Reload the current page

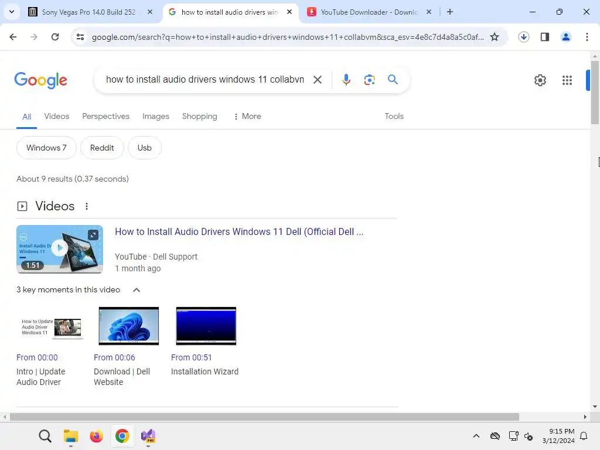(x=55, y=37)
